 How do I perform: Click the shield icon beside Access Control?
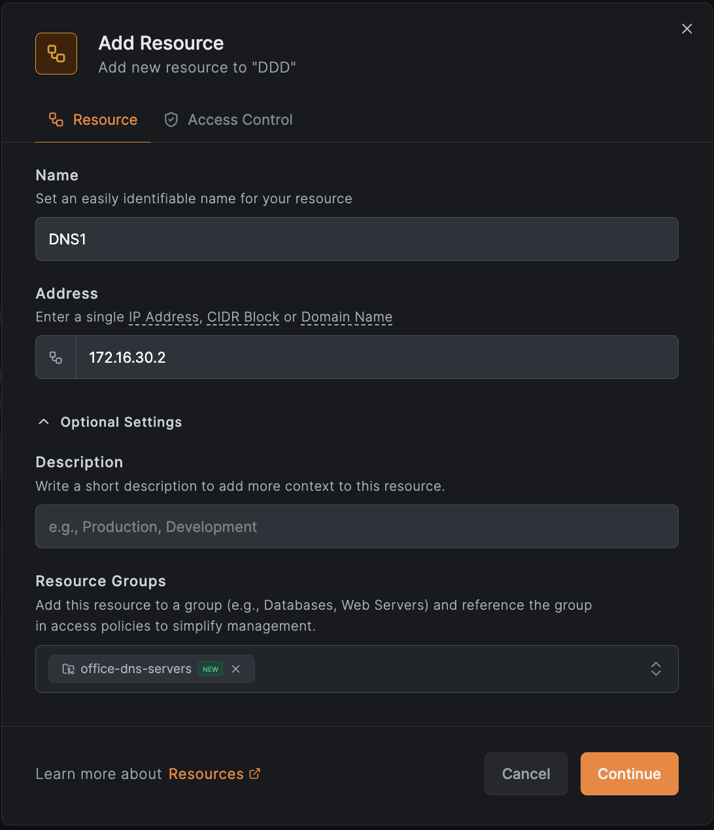pos(171,120)
